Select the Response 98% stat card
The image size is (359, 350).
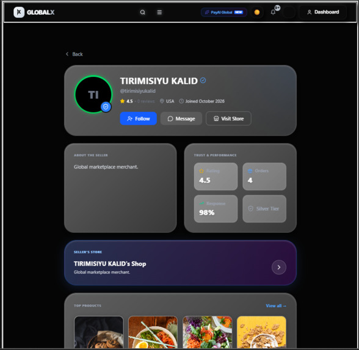pyautogui.click(x=216, y=209)
